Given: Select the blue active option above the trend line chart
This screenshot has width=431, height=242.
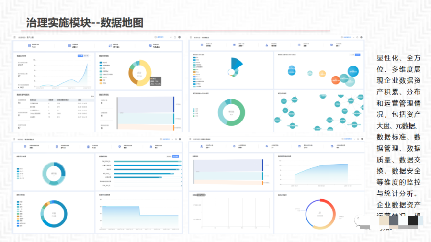Looking at the screenshot, I should (x=80, y=55).
